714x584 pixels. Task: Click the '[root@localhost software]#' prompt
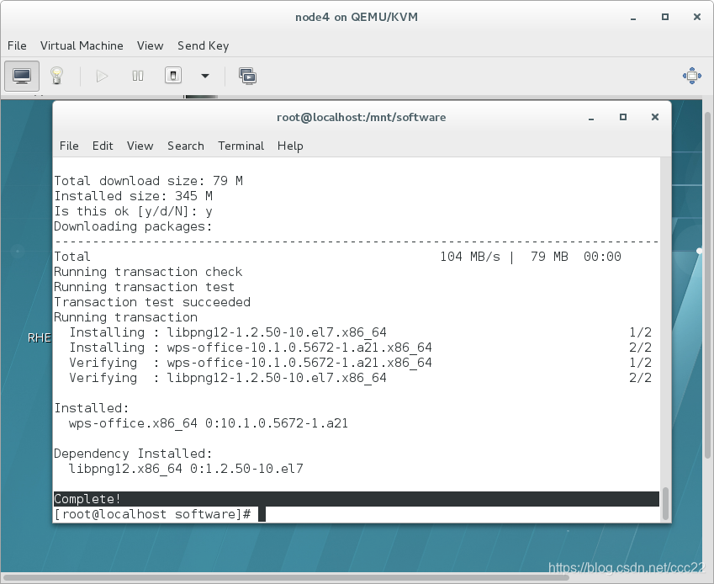coord(152,514)
